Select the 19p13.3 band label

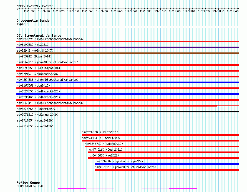click(x=22, y=24)
